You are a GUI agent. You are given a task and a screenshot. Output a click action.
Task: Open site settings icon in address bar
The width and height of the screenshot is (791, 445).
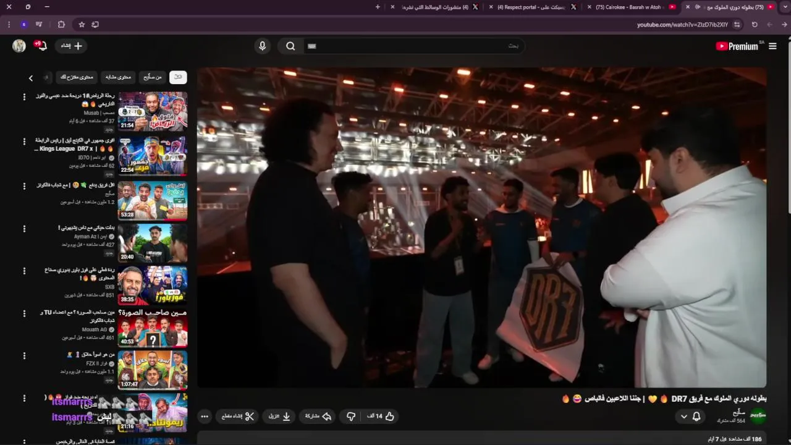[737, 25]
